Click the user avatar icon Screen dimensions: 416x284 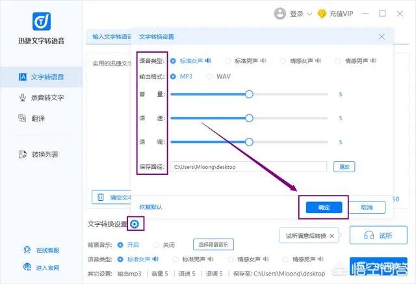279,14
